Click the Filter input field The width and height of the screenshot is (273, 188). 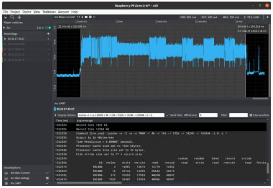point(238,116)
